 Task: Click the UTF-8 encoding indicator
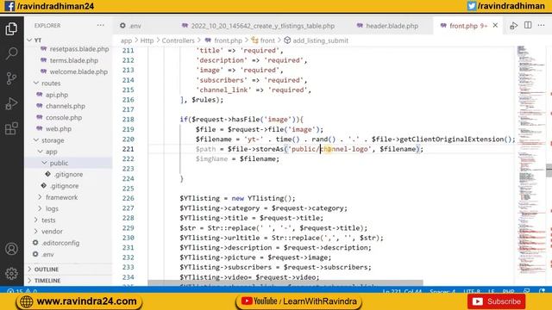click(472, 291)
